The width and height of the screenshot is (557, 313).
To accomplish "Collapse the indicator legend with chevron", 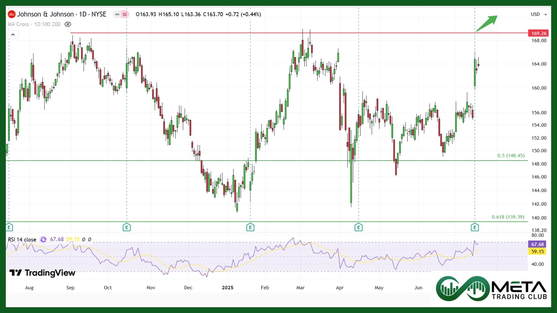I will coord(13,35).
